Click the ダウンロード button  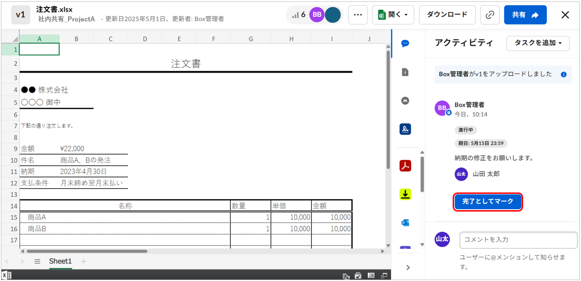click(x=447, y=15)
